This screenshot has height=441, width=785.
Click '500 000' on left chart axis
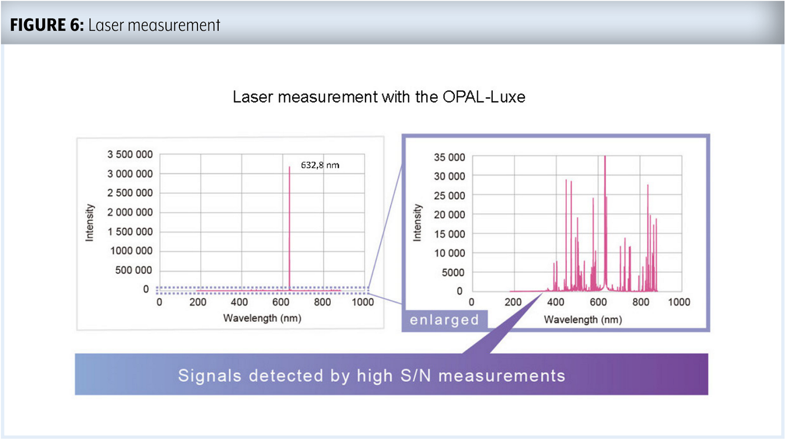(133, 270)
